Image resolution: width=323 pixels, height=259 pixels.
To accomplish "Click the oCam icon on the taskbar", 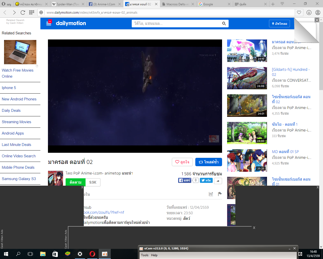I will point(104,254).
